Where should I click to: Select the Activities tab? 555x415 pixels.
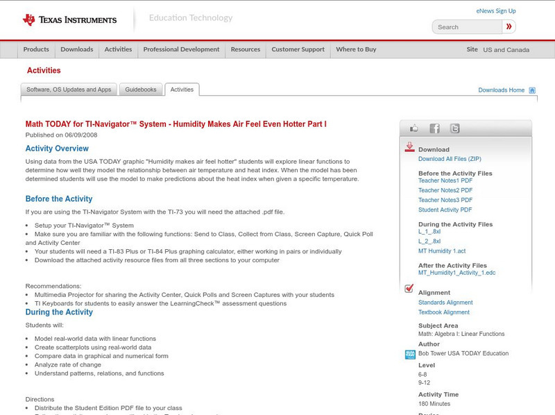[182, 90]
